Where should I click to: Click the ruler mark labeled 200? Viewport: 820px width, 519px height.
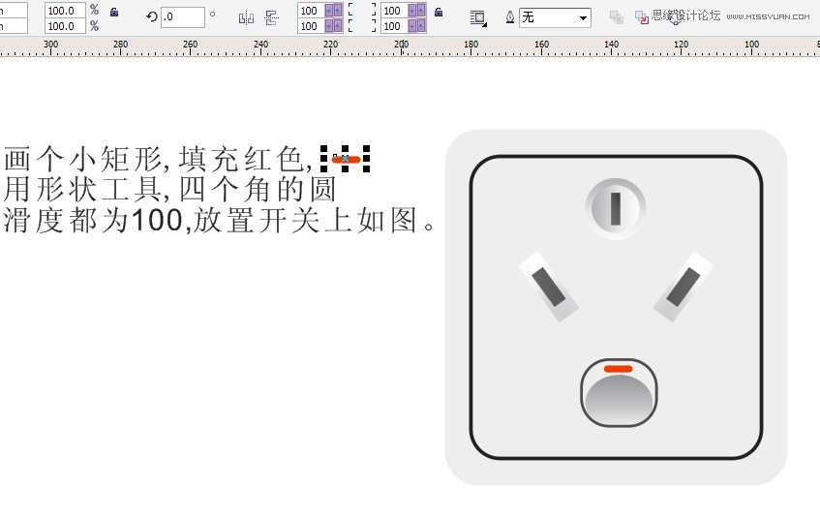click(401, 45)
